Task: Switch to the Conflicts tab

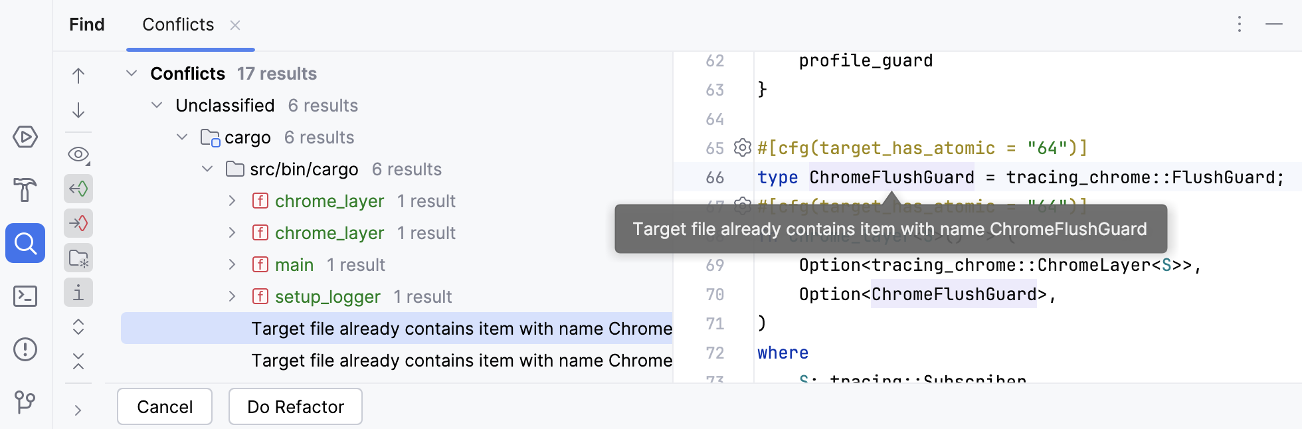Action: [x=178, y=25]
